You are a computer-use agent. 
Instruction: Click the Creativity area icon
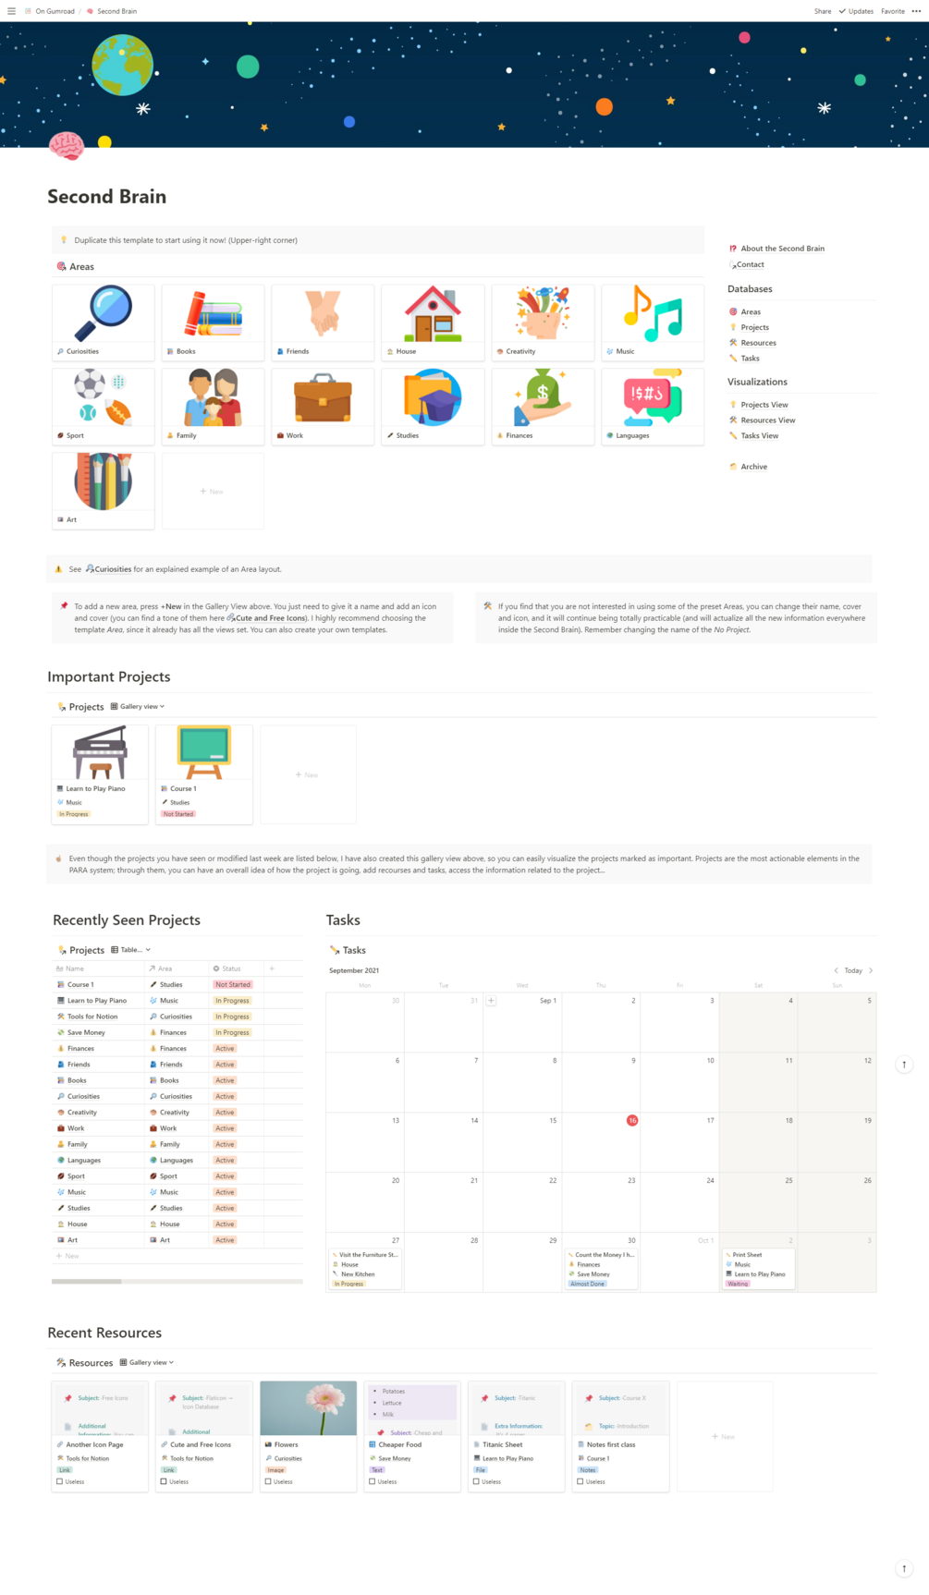click(x=543, y=313)
